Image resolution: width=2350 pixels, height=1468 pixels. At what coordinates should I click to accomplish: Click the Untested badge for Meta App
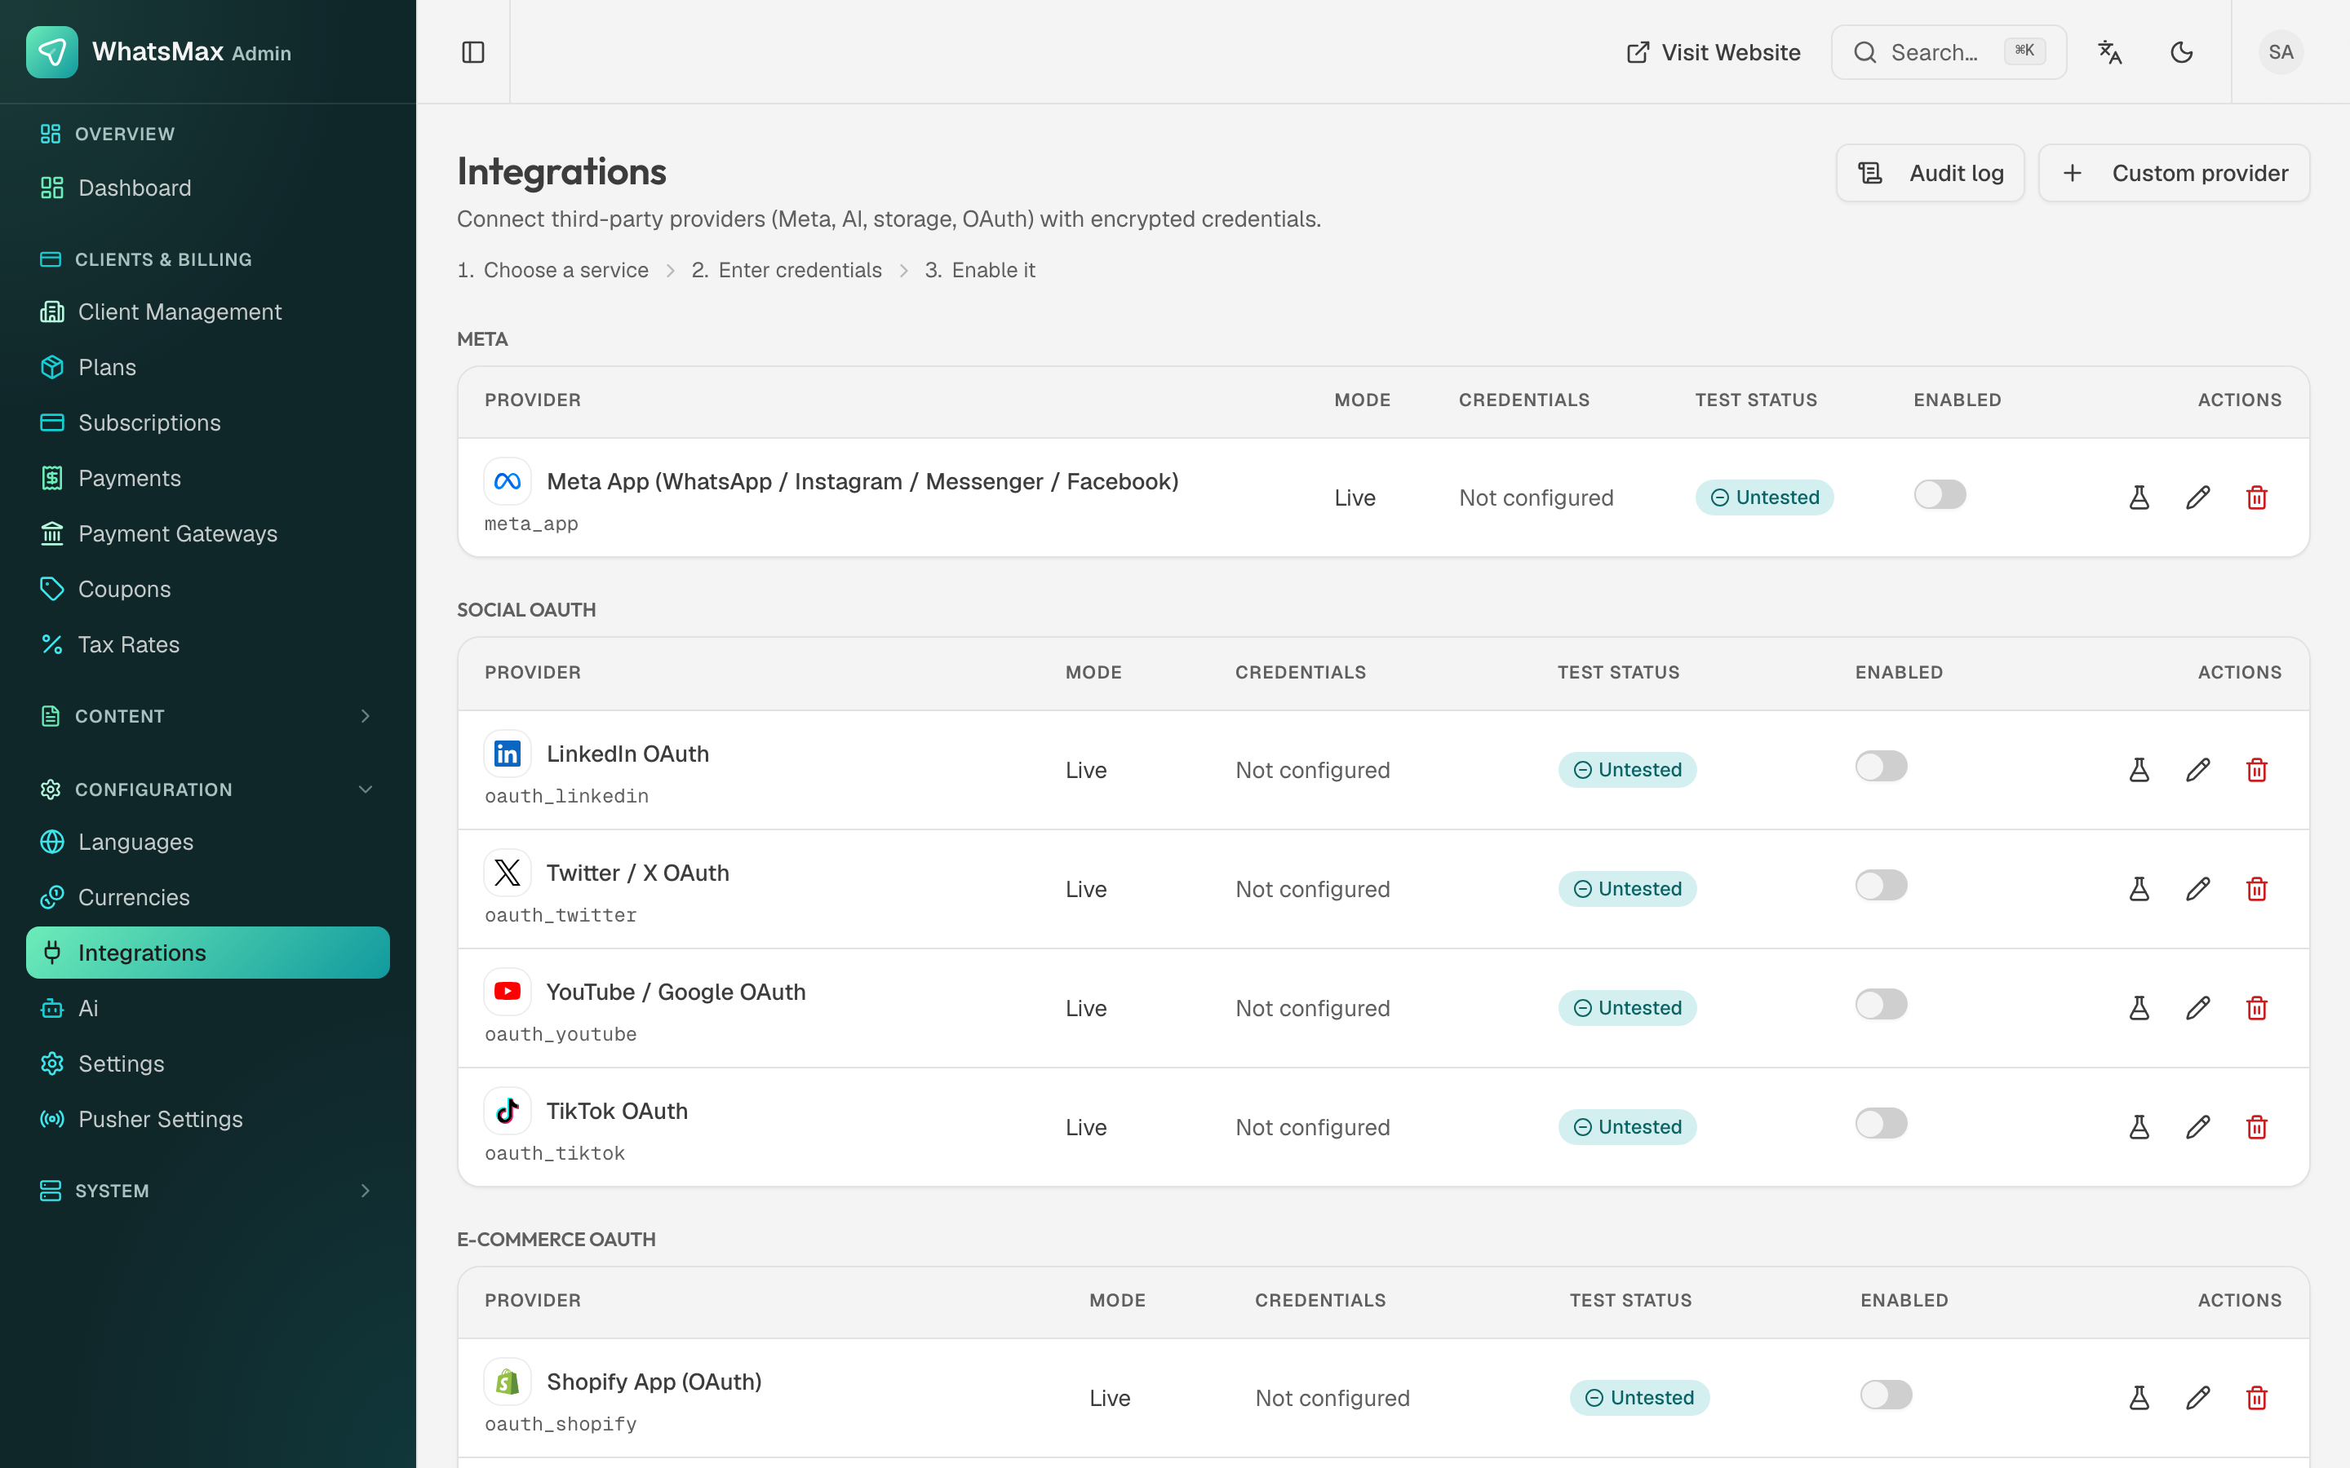[x=1763, y=497]
